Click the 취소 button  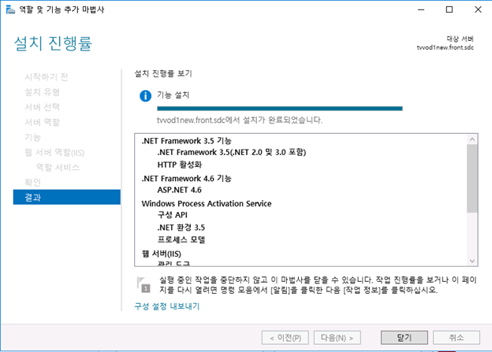pos(457,338)
